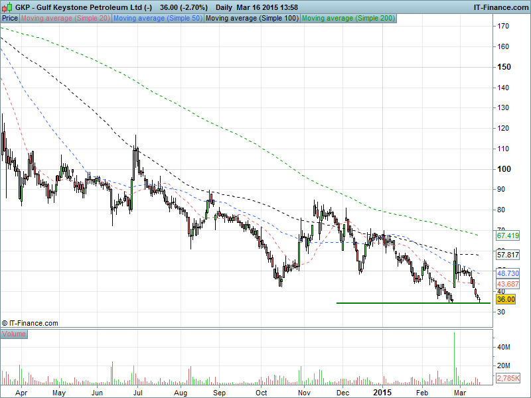Open the Volume panel label
Image resolution: width=531 pixels, height=398 pixels.
(14, 334)
